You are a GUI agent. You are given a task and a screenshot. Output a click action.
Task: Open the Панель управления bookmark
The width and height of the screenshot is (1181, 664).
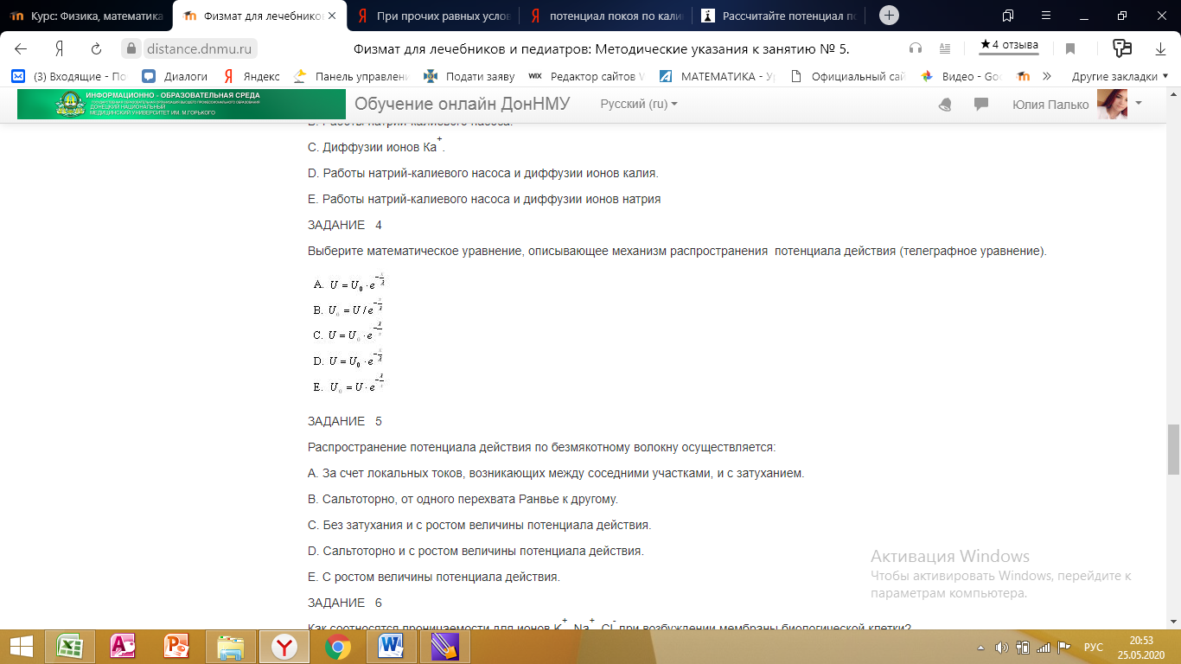(x=351, y=76)
